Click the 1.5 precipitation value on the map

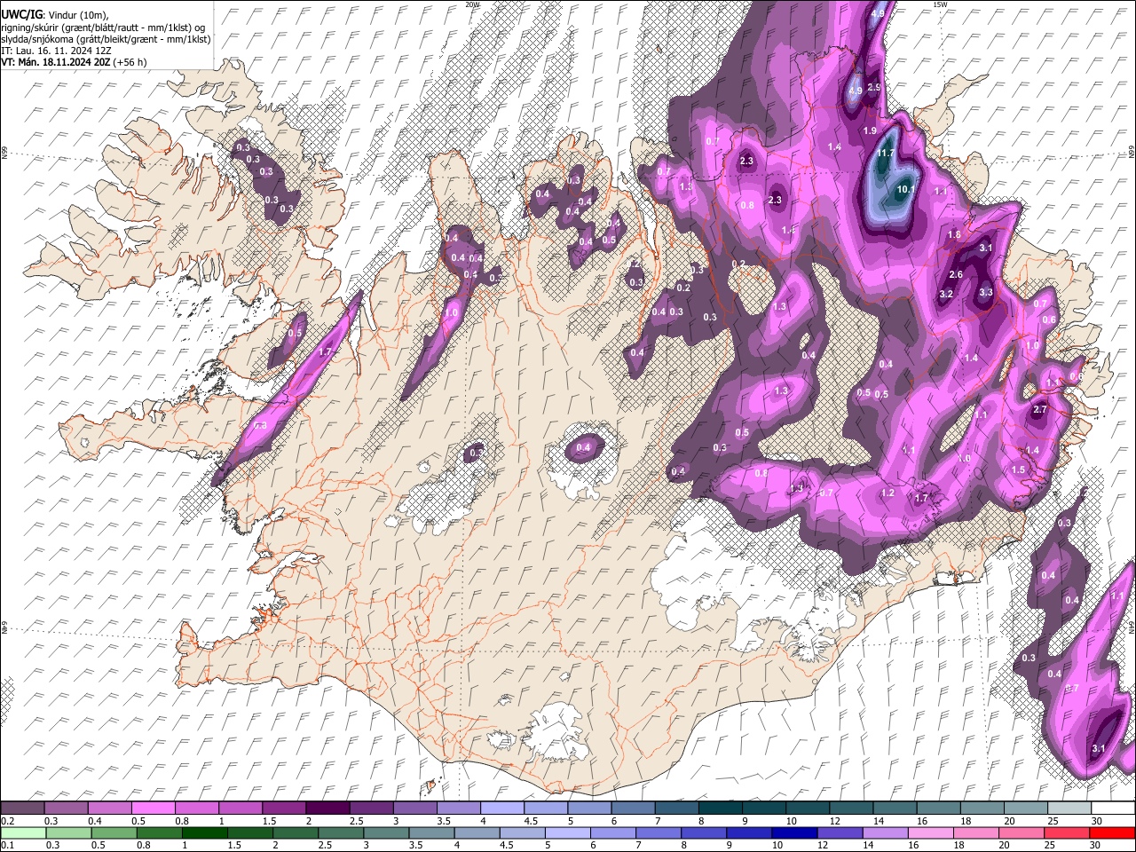(x=1018, y=469)
